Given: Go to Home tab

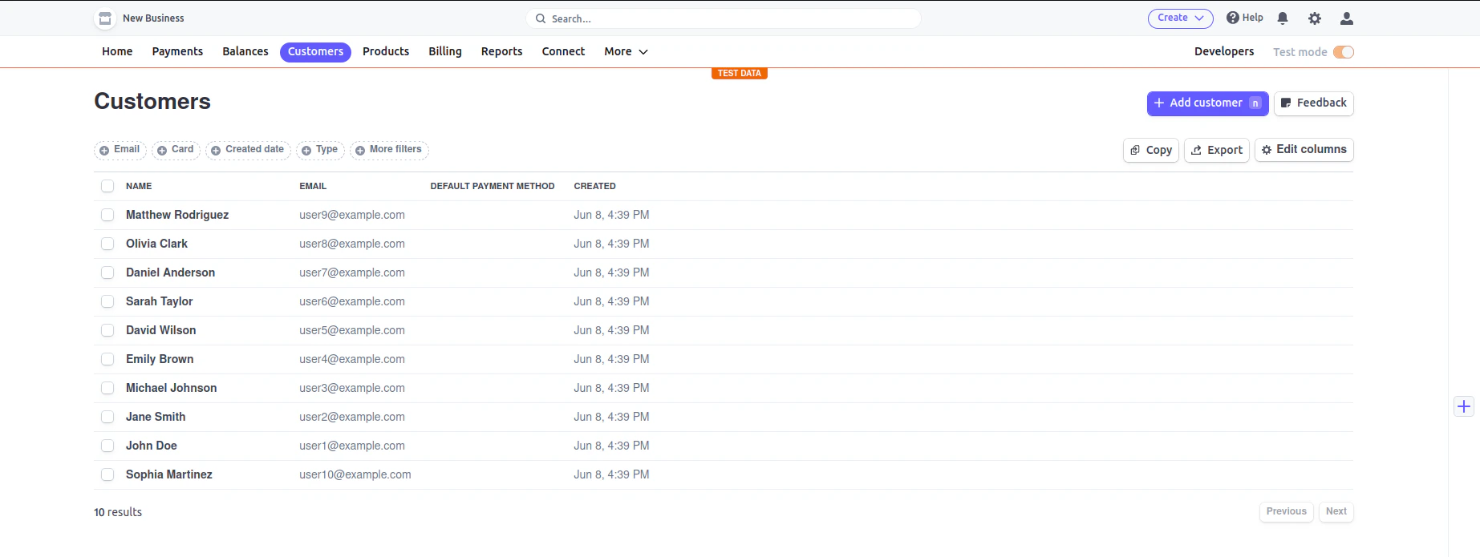Looking at the screenshot, I should point(117,51).
